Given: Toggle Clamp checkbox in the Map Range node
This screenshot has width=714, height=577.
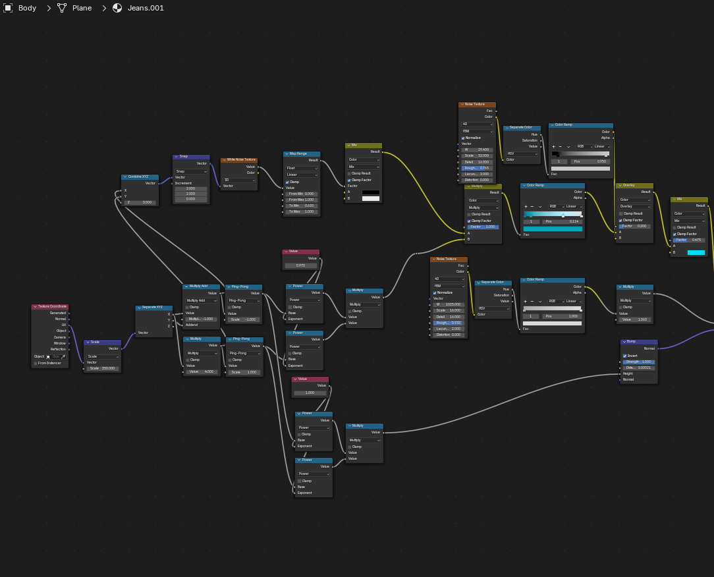Looking at the screenshot, I should point(287,182).
